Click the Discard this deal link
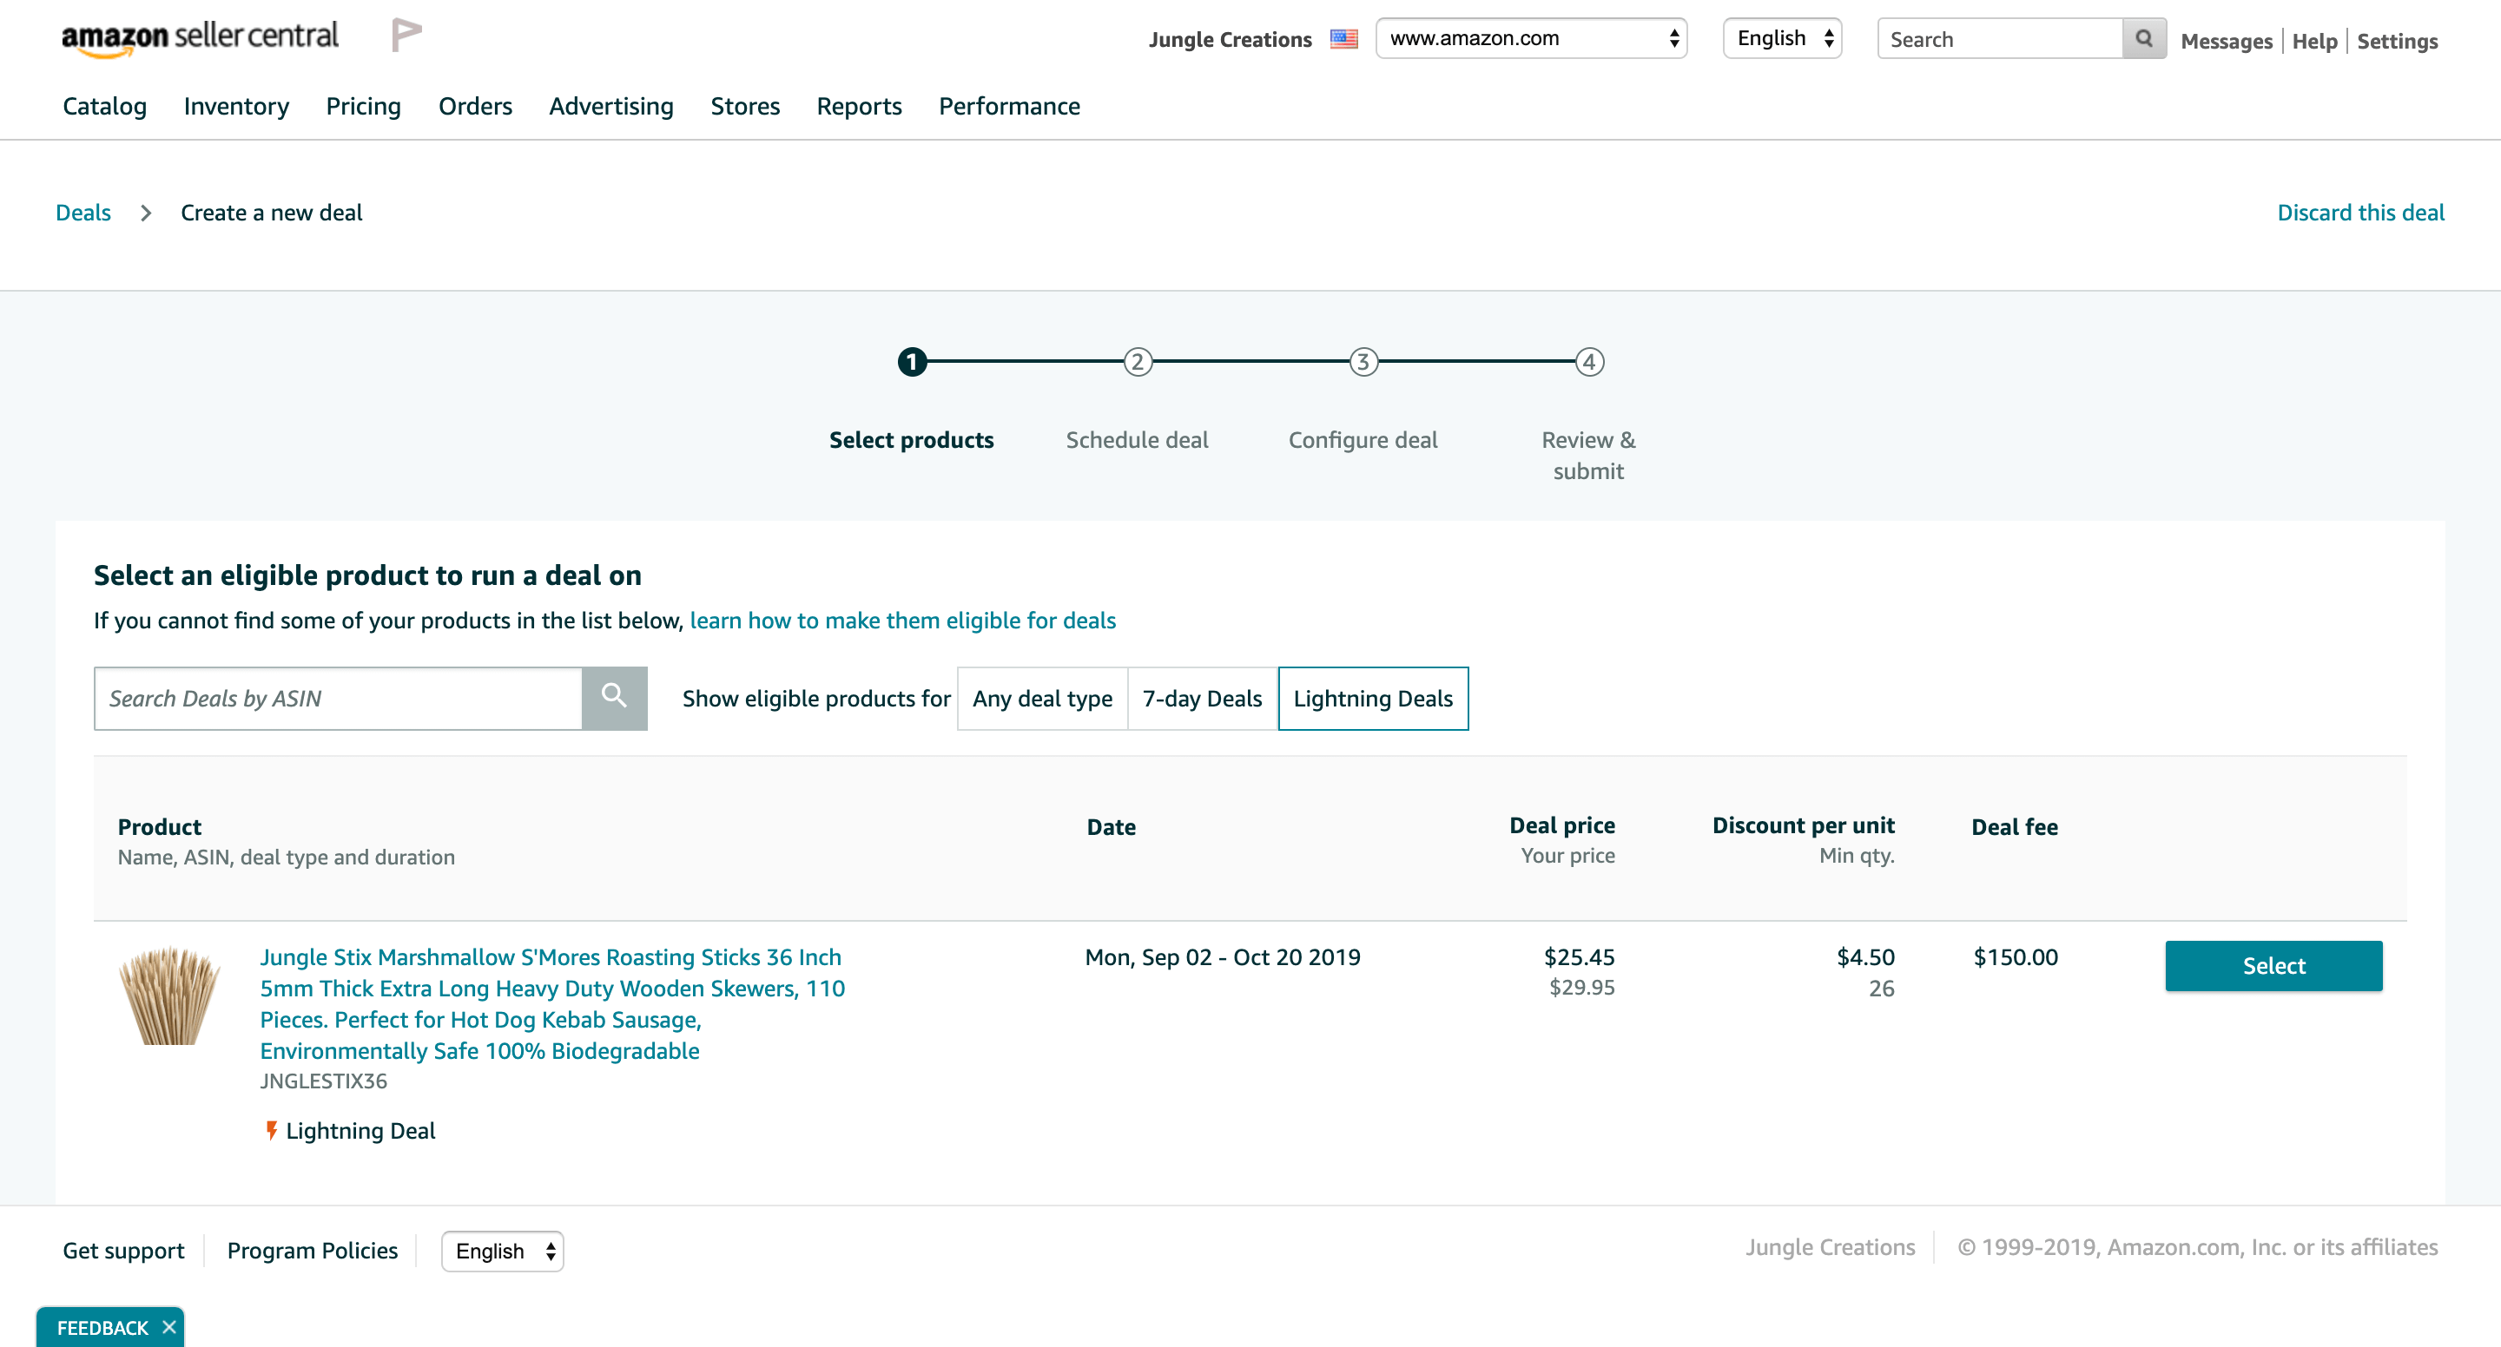Viewport: 2501px width, 1347px height. (x=2360, y=213)
